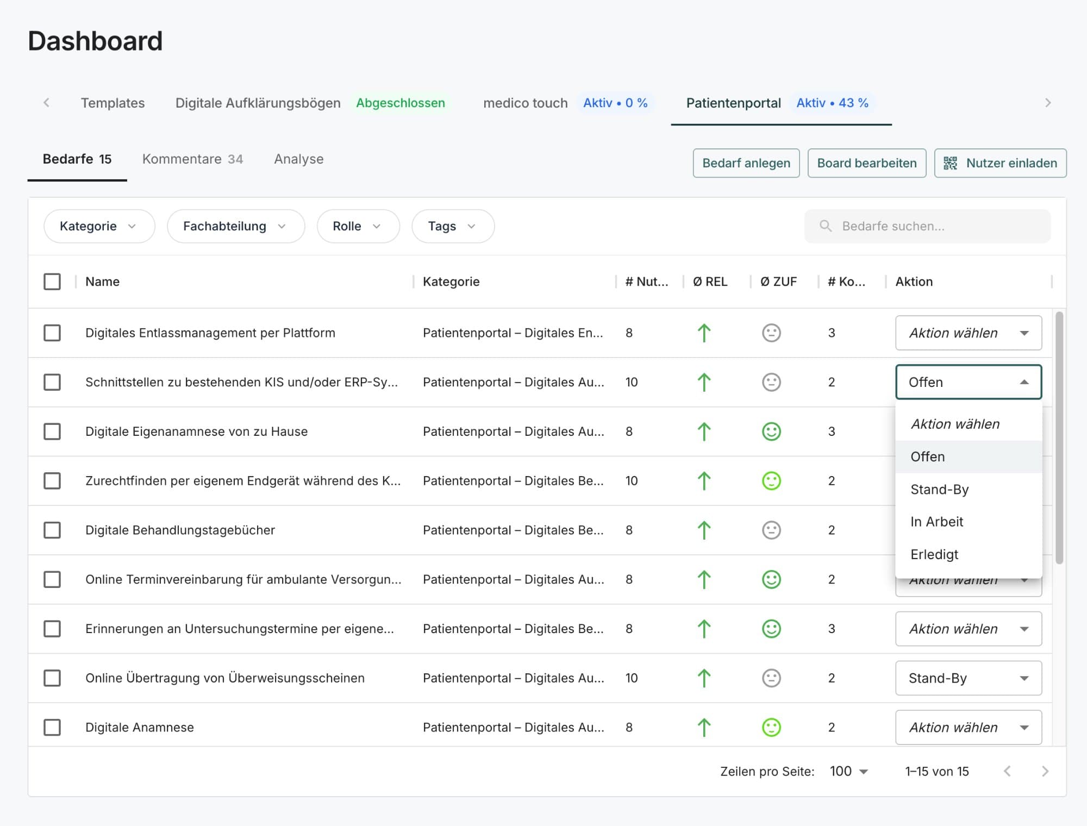Check the Digitale Behandlungstagebücher row checkbox

pyautogui.click(x=52, y=530)
